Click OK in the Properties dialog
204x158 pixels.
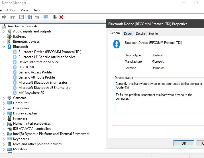(184, 143)
